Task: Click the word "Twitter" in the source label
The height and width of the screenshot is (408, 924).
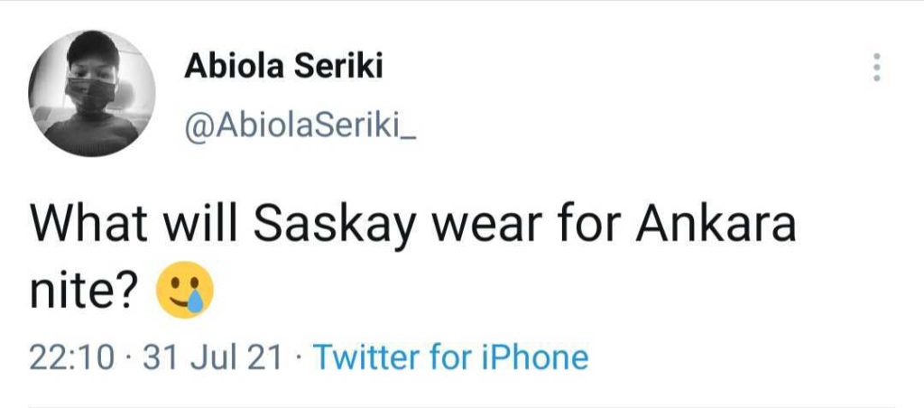Action: [366, 357]
